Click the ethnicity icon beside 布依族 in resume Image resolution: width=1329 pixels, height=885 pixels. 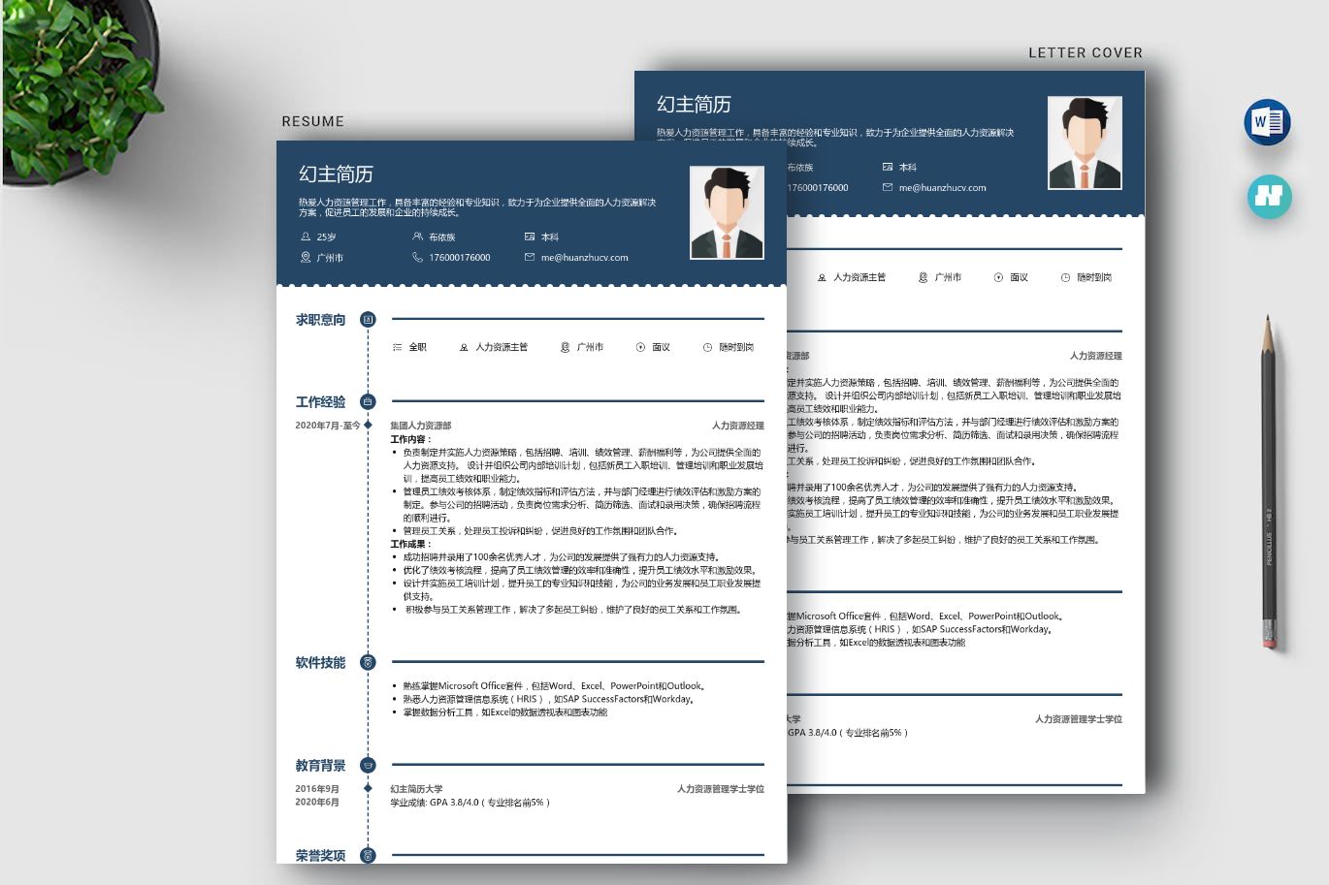pos(418,237)
